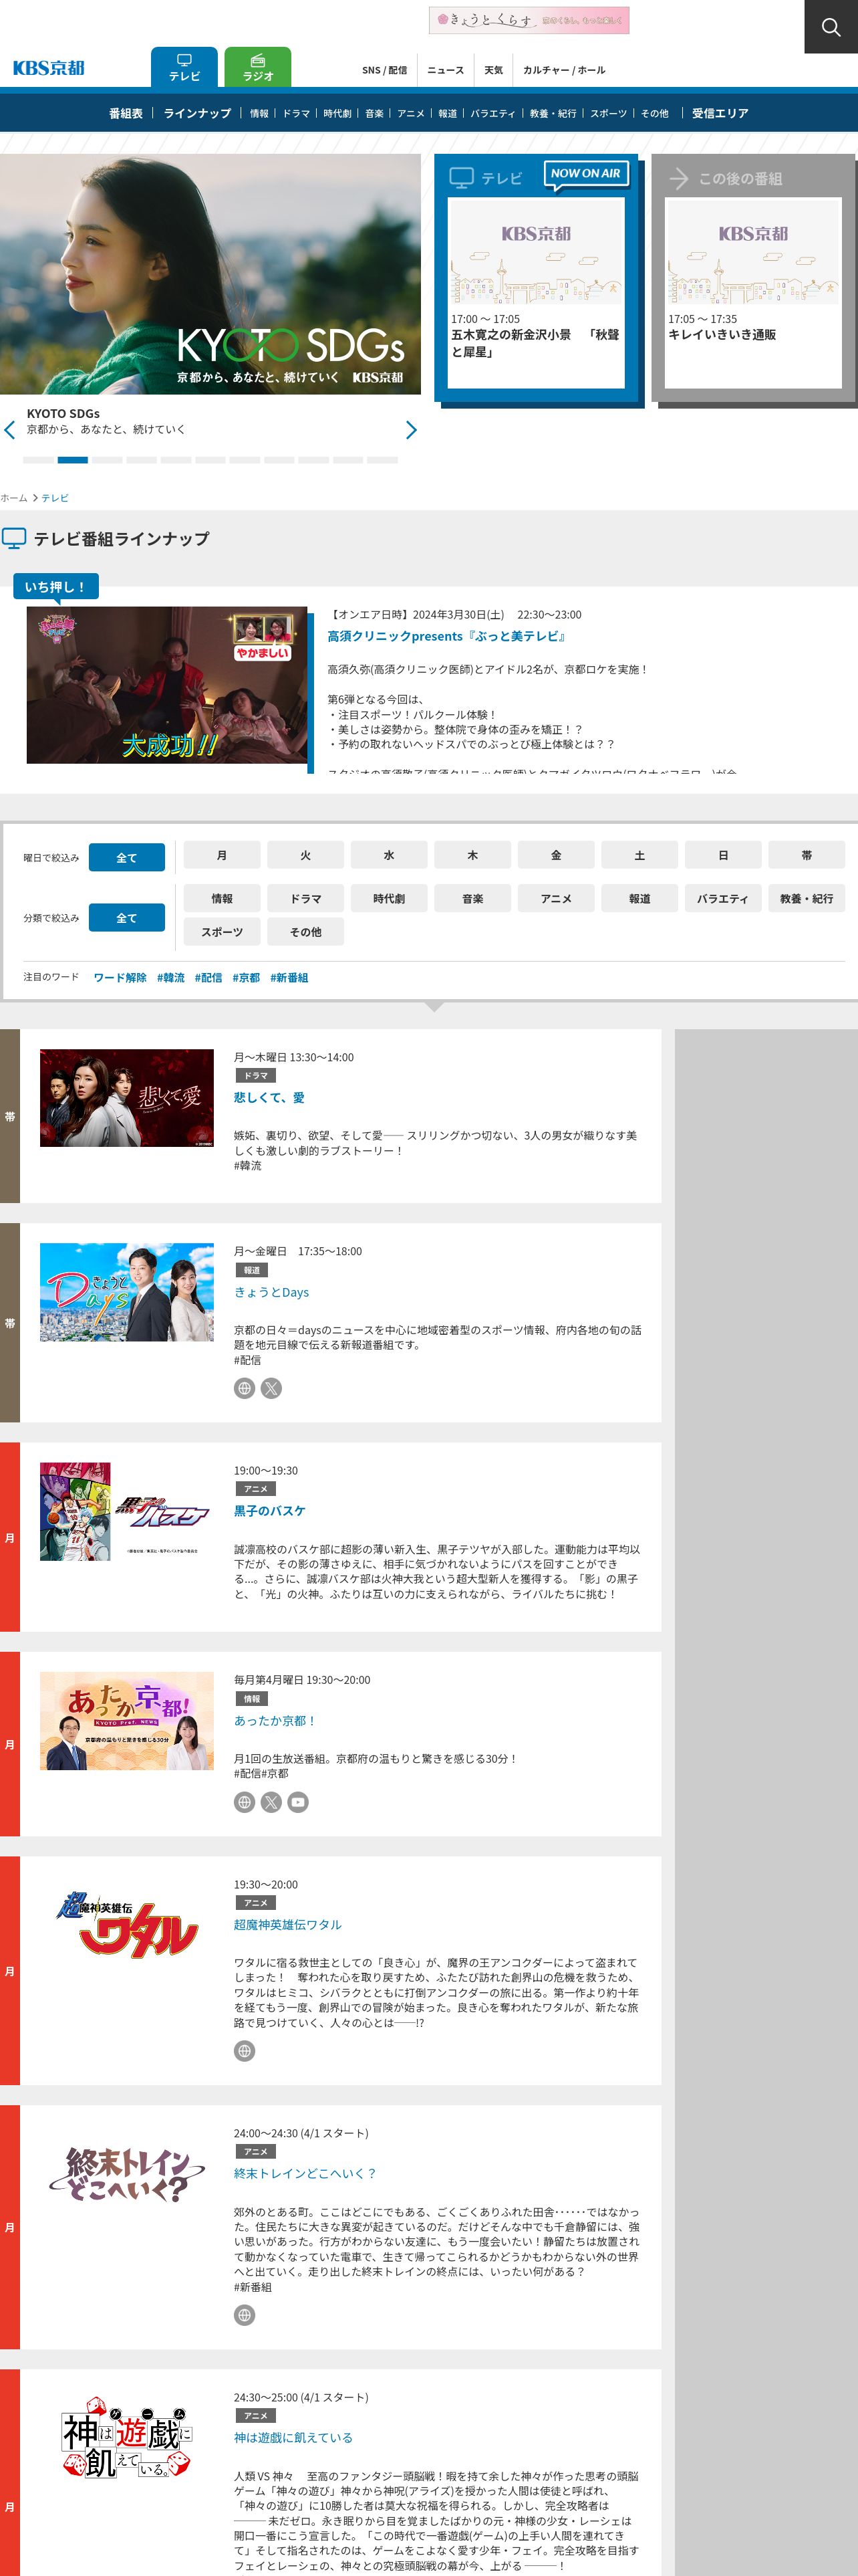Open the 悲しくて、愛 program title
858x2576 pixels.
270,1098
